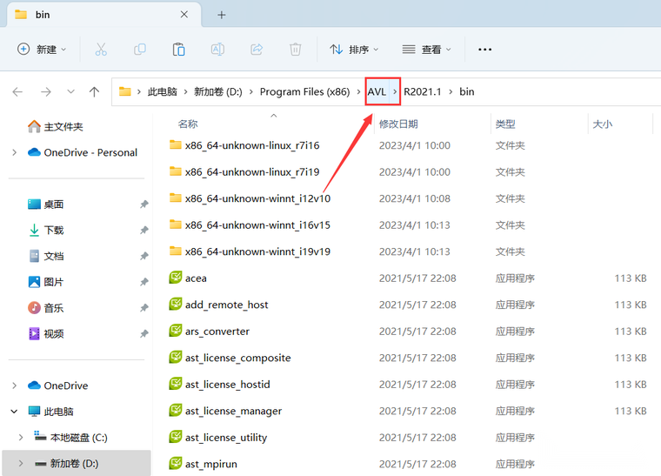This screenshot has height=476, width=661.
Task: Expand chevron after AVL in address bar
Action: pos(395,91)
